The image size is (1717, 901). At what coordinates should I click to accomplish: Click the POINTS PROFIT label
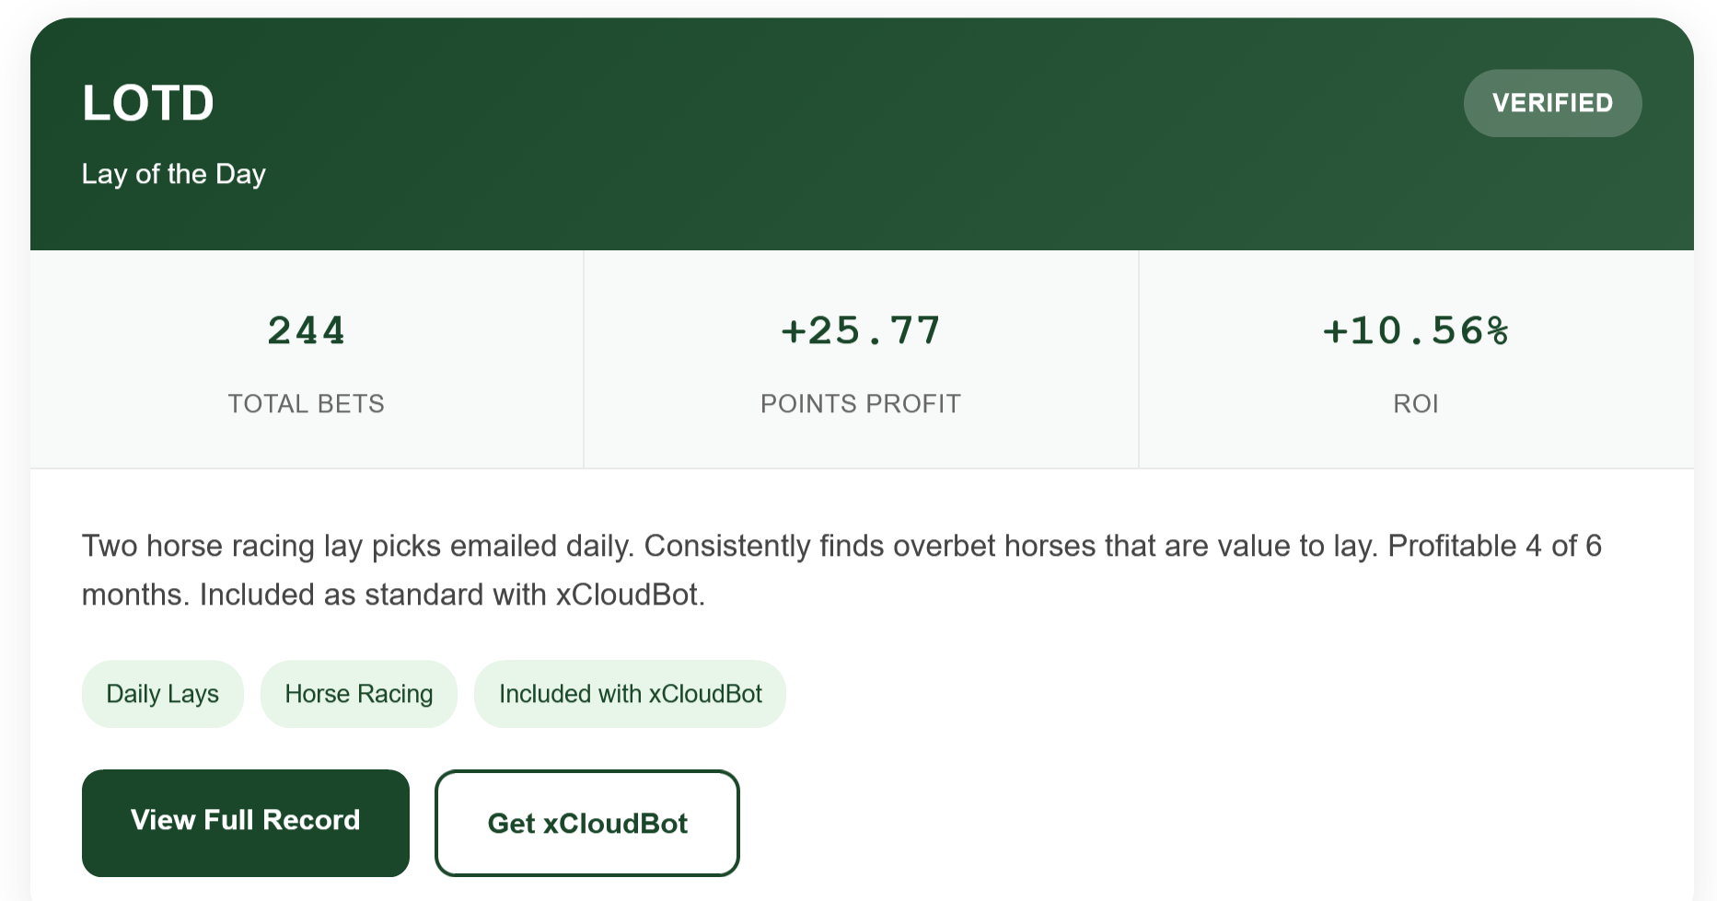pos(861,404)
